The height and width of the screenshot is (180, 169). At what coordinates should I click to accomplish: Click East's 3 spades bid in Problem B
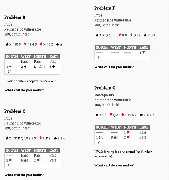(x=52, y=67)
